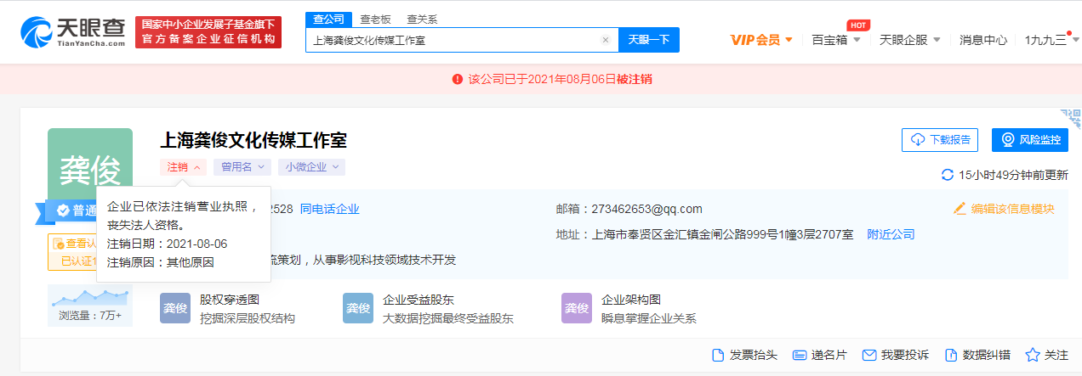Open 数据纠错 data correction option
Image resolution: width=1082 pixels, height=376 pixels.
977,355
